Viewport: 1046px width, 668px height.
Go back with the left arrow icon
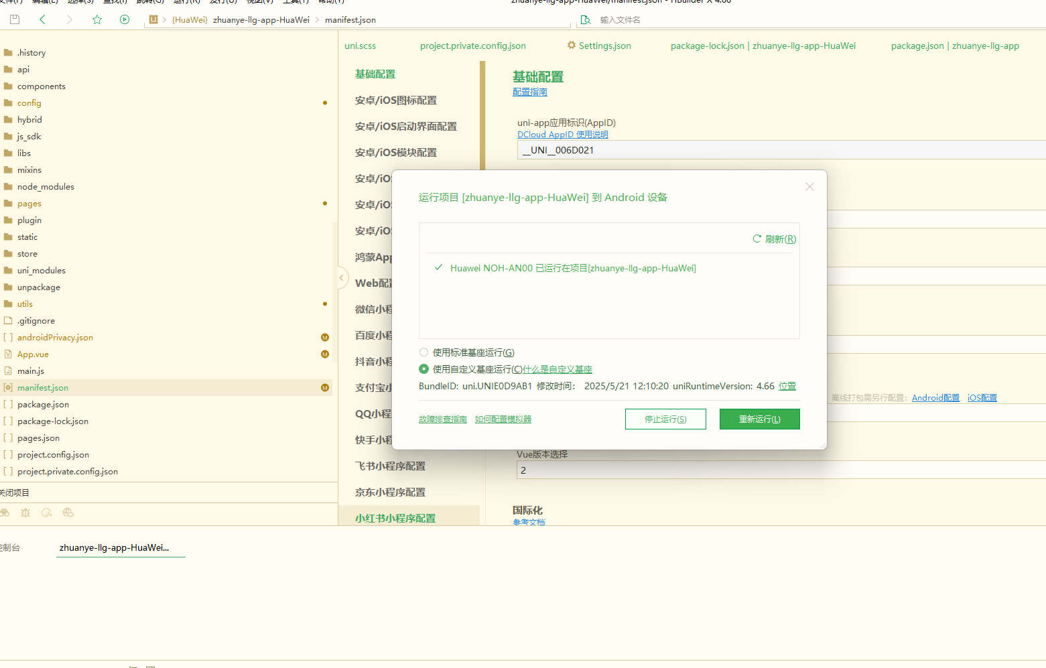(x=42, y=19)
